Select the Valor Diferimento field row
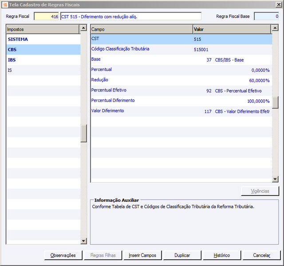The image size is (284, 266). [181, 111]
